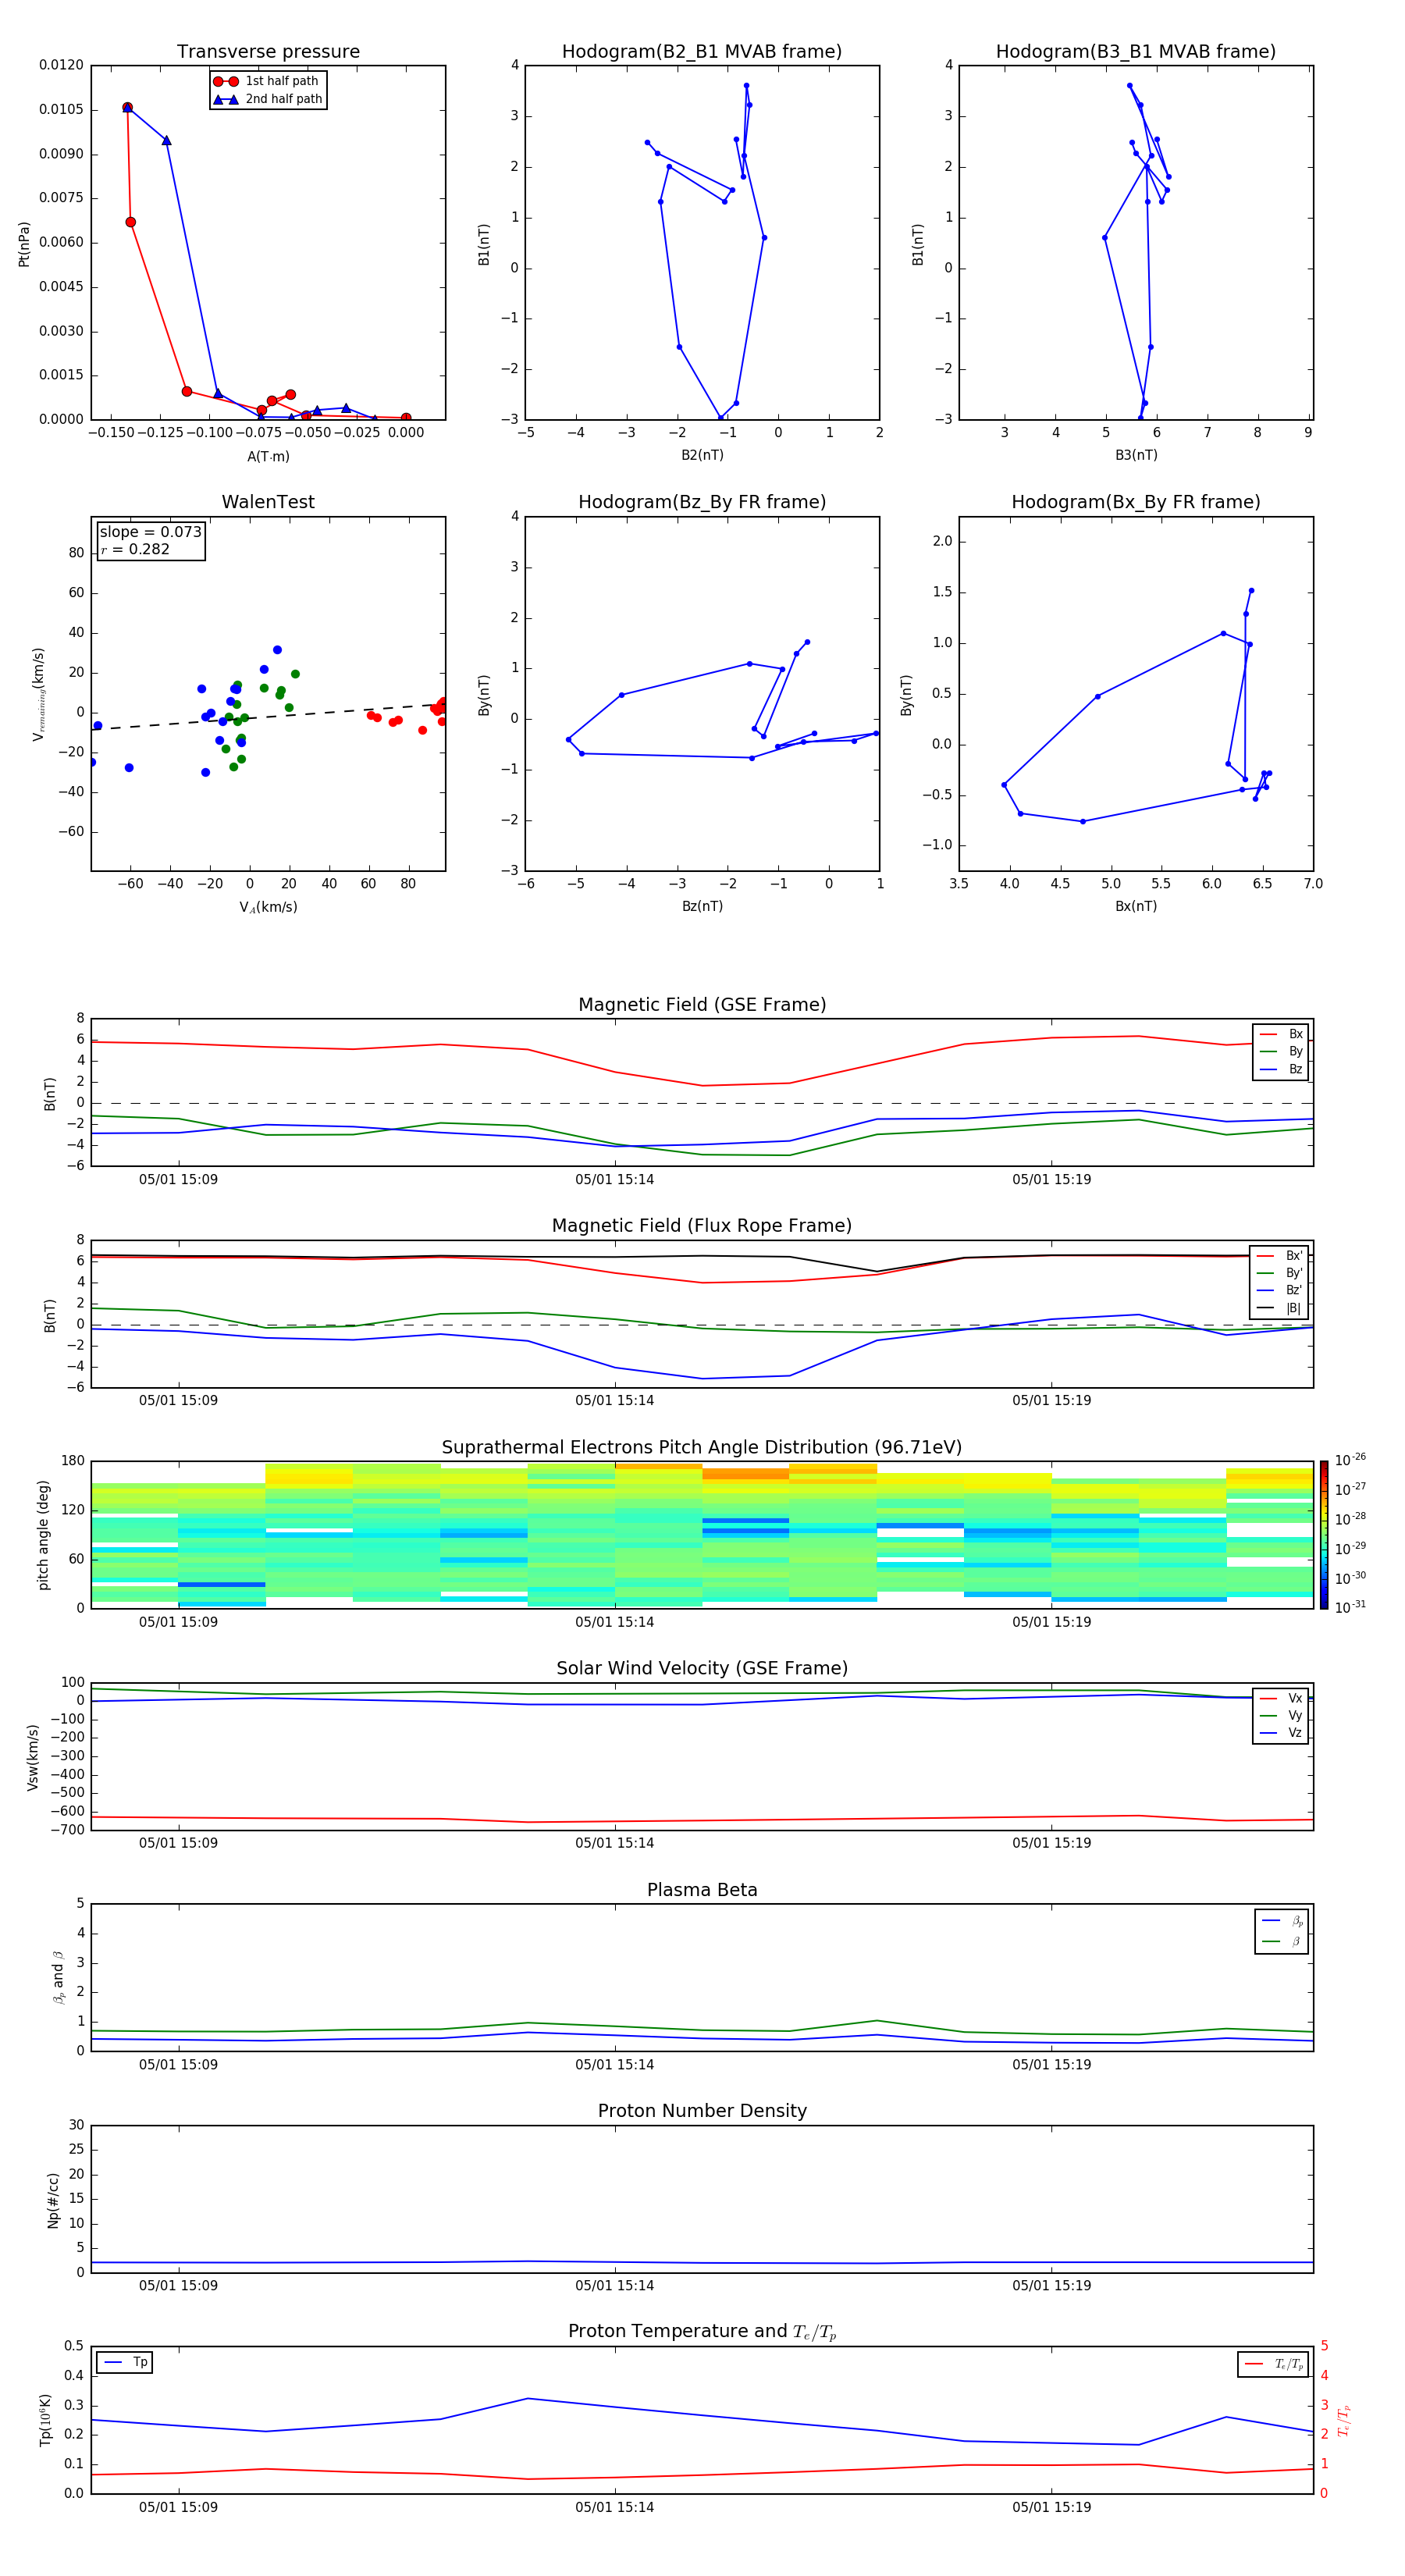Viewport: 1405px width, 2576px height.
Task: Click the Suprathermal Electrons Pitch Angle Distribution title
Action: (x=702, y=1448)
